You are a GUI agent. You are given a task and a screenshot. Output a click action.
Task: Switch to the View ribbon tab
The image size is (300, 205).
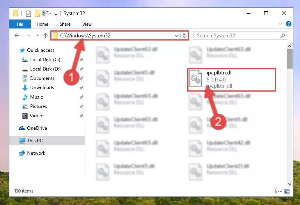tap(87, 24)
